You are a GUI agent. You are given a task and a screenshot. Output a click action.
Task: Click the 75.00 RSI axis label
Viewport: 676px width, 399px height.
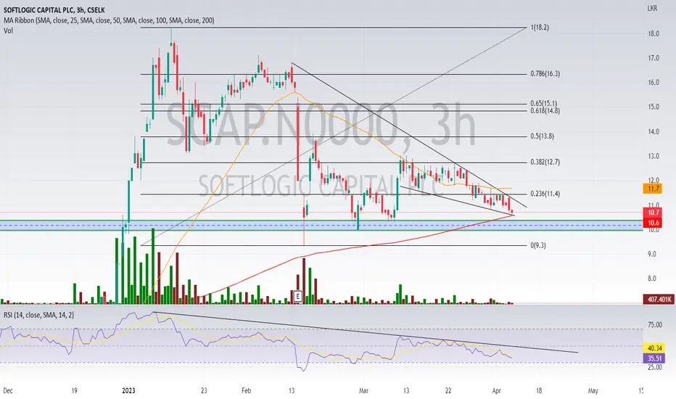click(x=655, y=325)
